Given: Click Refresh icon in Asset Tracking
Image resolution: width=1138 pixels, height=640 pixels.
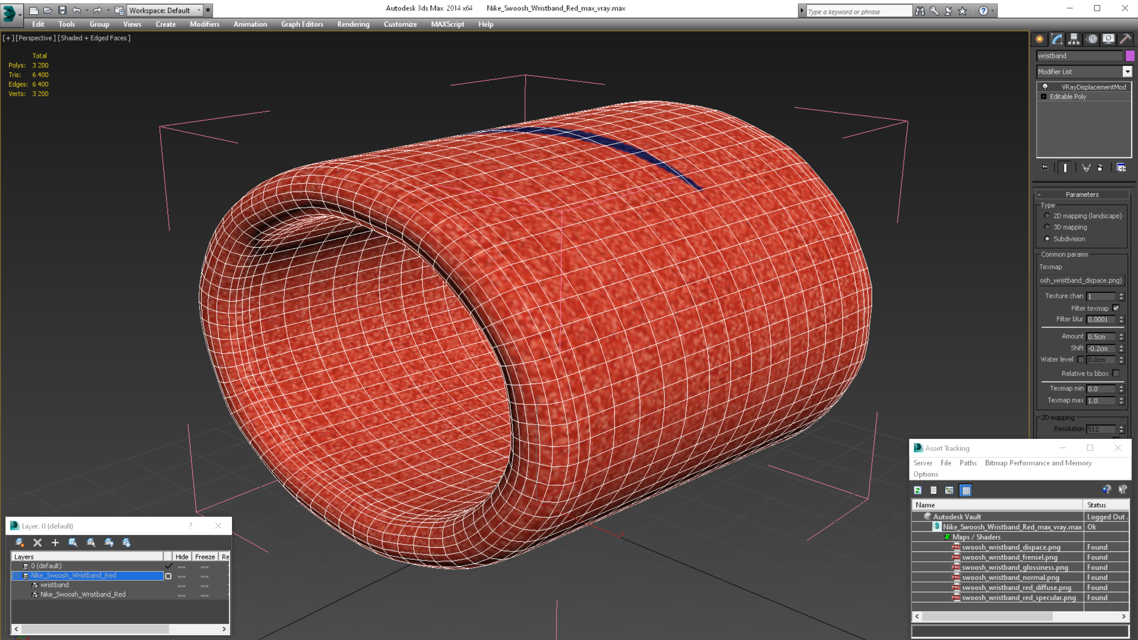Looking at the screenshot, I should coord(918,490).
